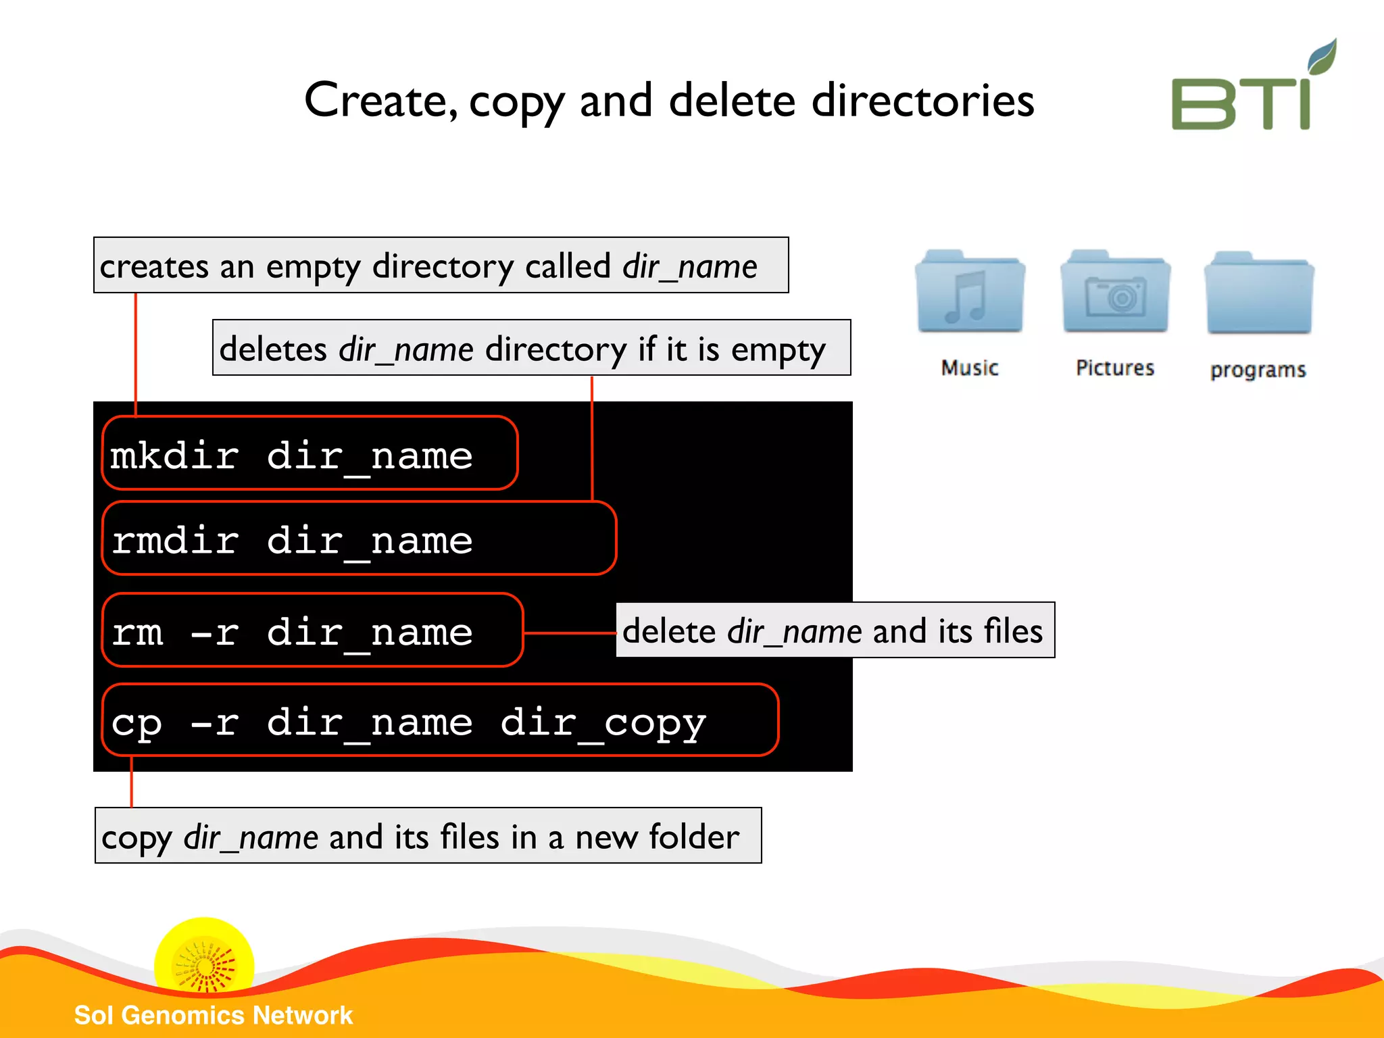Select the programs folder icon

(x=1259, y=295)
